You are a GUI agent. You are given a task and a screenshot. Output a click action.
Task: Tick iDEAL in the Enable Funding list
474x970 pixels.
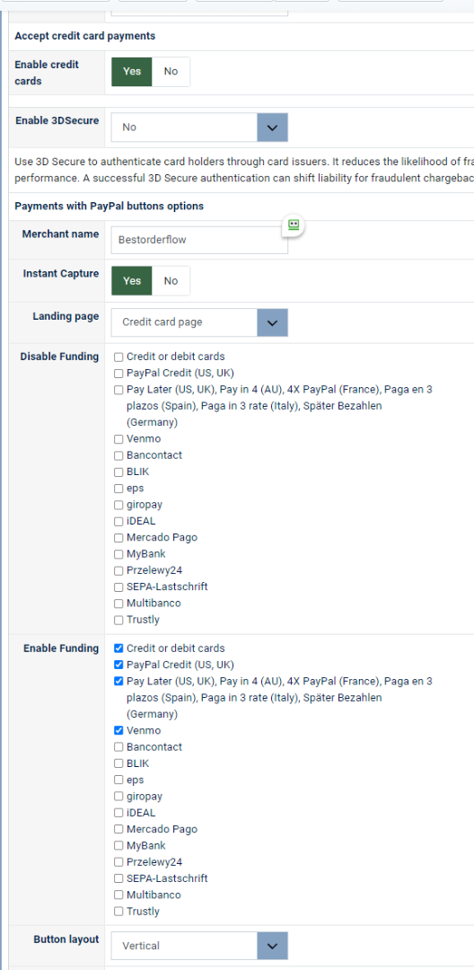click(x=118, y=813)
